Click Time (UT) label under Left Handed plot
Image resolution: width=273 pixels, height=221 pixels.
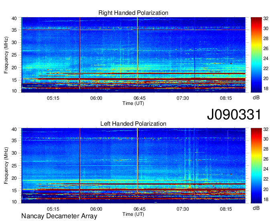point(133,214)
